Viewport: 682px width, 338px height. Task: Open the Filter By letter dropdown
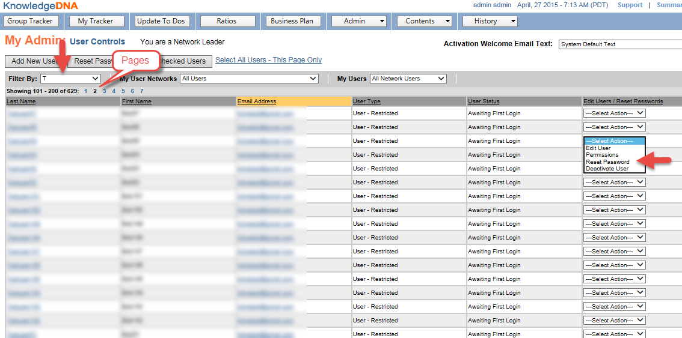pyautogui.click(x=70, y=79)
